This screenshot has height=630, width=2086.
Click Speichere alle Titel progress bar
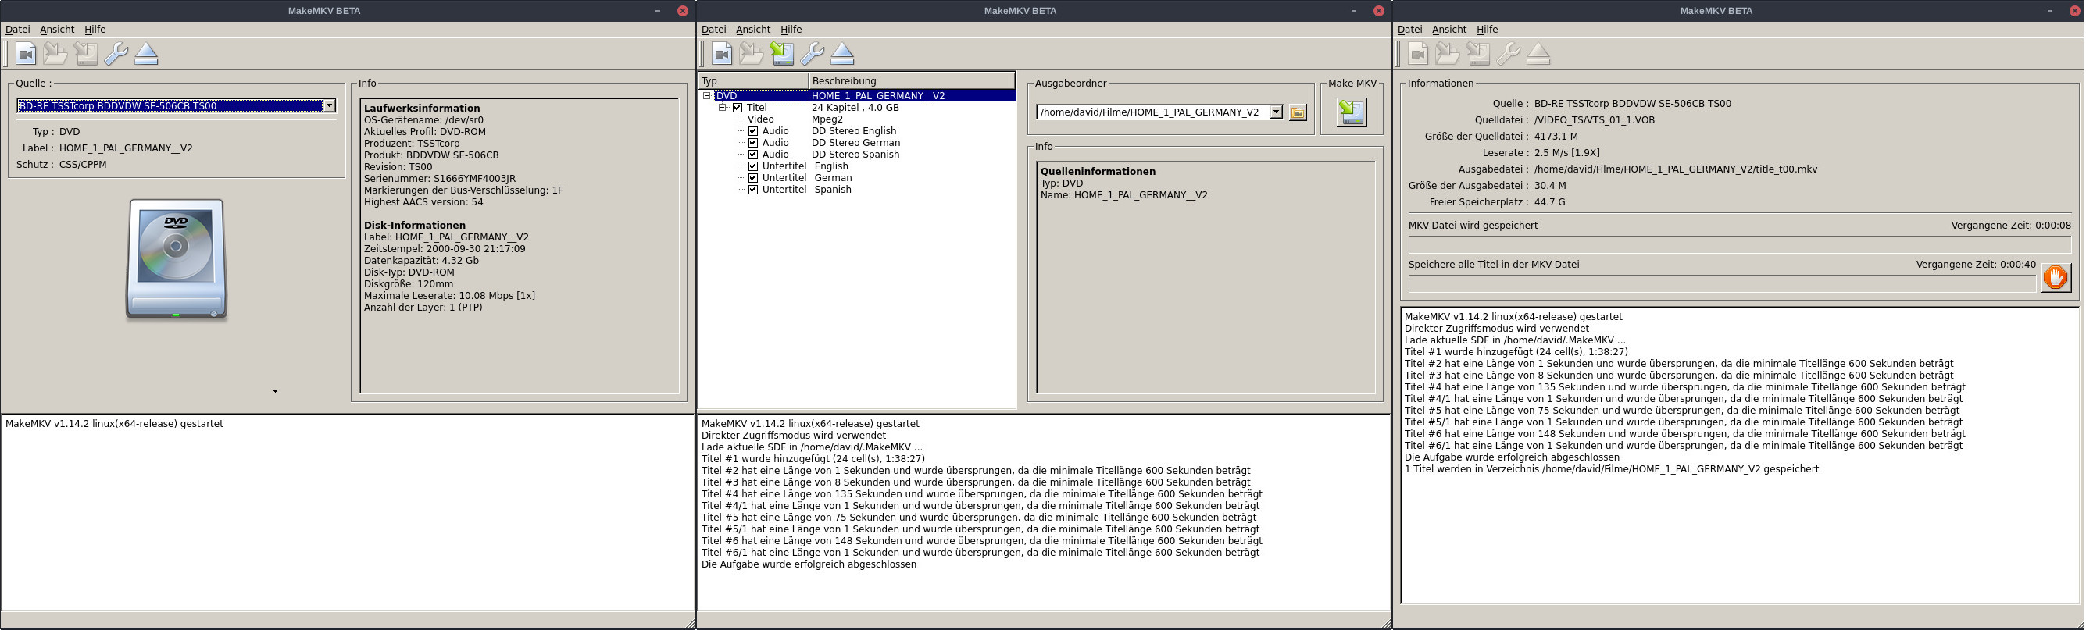click(1722, 284)
